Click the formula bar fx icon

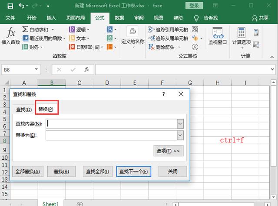click(x=86, y=70)
